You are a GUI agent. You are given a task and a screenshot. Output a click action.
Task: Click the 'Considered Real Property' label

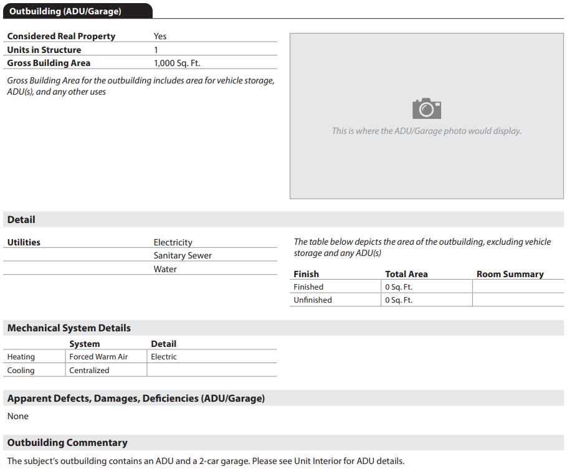click(61, 36)
